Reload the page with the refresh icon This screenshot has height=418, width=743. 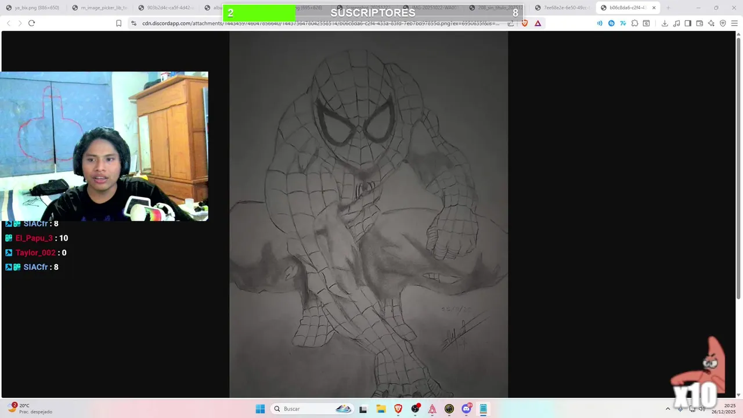tap(31, 23)
